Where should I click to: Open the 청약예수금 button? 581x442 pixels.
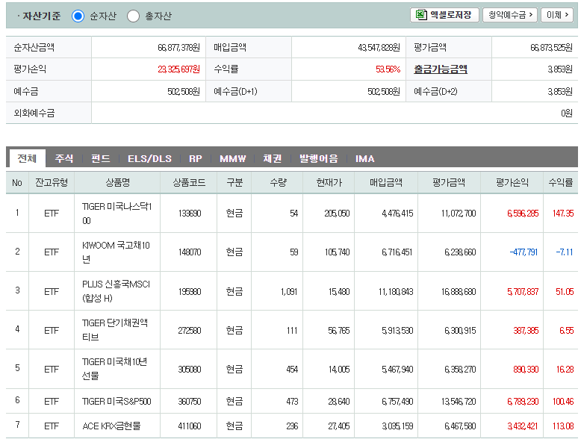pos(510,15)
